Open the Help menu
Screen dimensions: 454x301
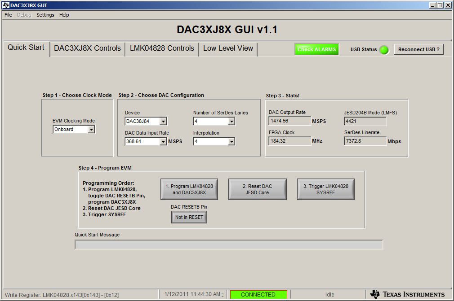[64, 15]
